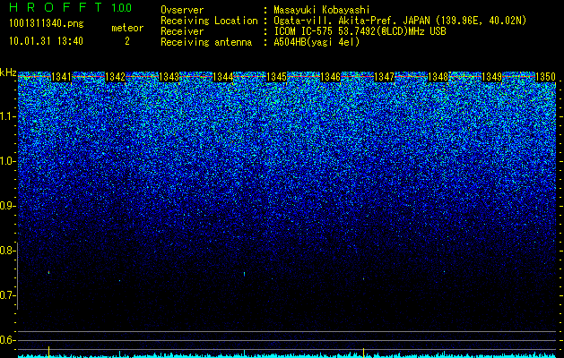This screenshot has height=358, width=564.
Task: Click the meteor echo below the 1341 marker
Action: coord(48,273)
